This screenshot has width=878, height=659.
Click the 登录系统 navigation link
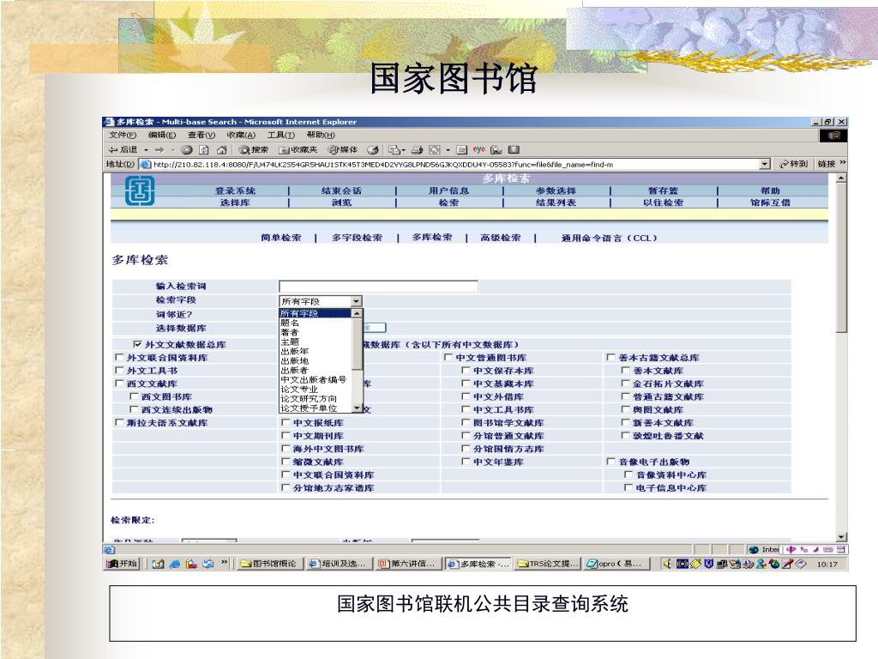tap(235, 190)
